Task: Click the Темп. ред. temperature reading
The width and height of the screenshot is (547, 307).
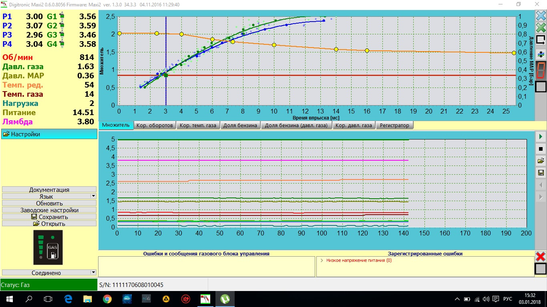Action: click(x=48, y=85)
